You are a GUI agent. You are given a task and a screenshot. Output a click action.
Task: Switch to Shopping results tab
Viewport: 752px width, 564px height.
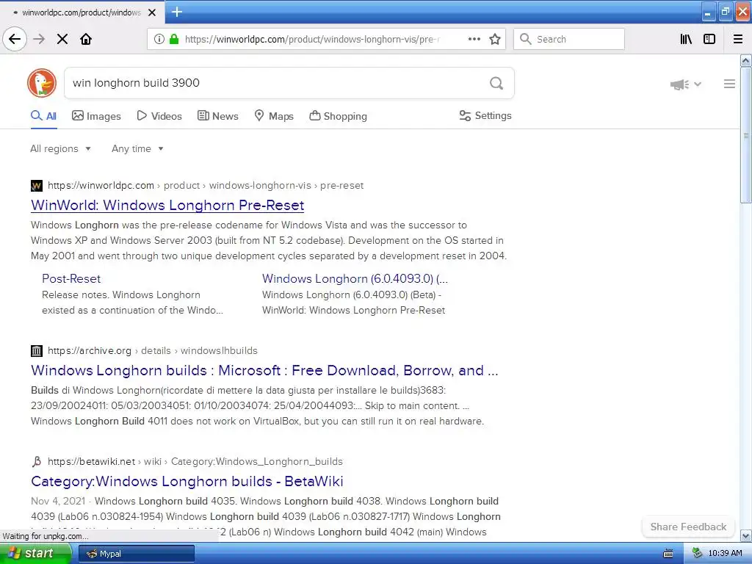coord(338,116)
